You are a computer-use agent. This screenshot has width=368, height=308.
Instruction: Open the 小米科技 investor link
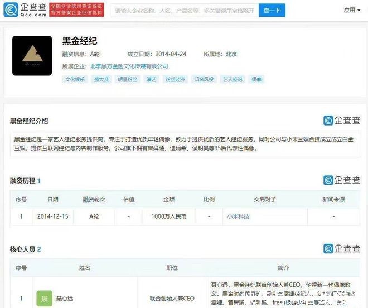click(238, 216)
